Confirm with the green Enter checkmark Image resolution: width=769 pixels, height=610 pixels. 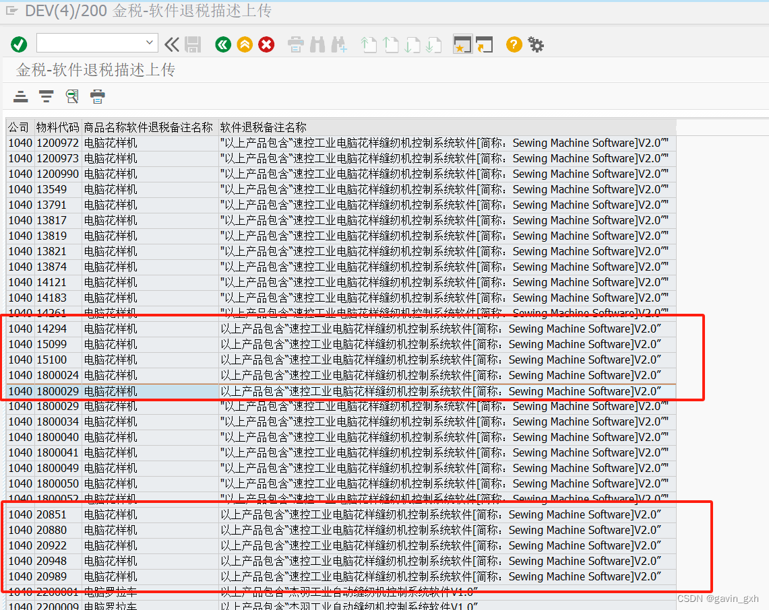click(19, 44)
